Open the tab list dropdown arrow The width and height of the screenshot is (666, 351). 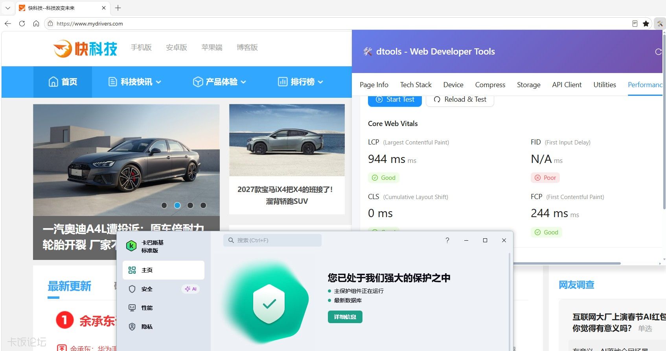coord(8,8)
